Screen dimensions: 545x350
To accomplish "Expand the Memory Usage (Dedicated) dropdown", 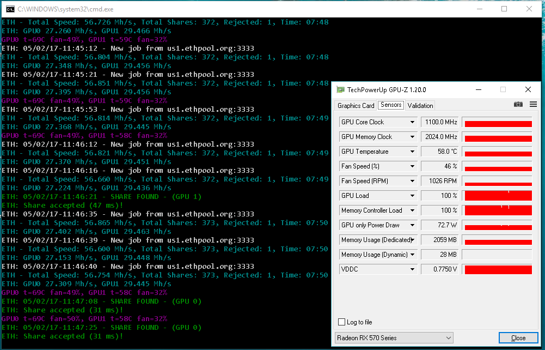I will (412, 240).
